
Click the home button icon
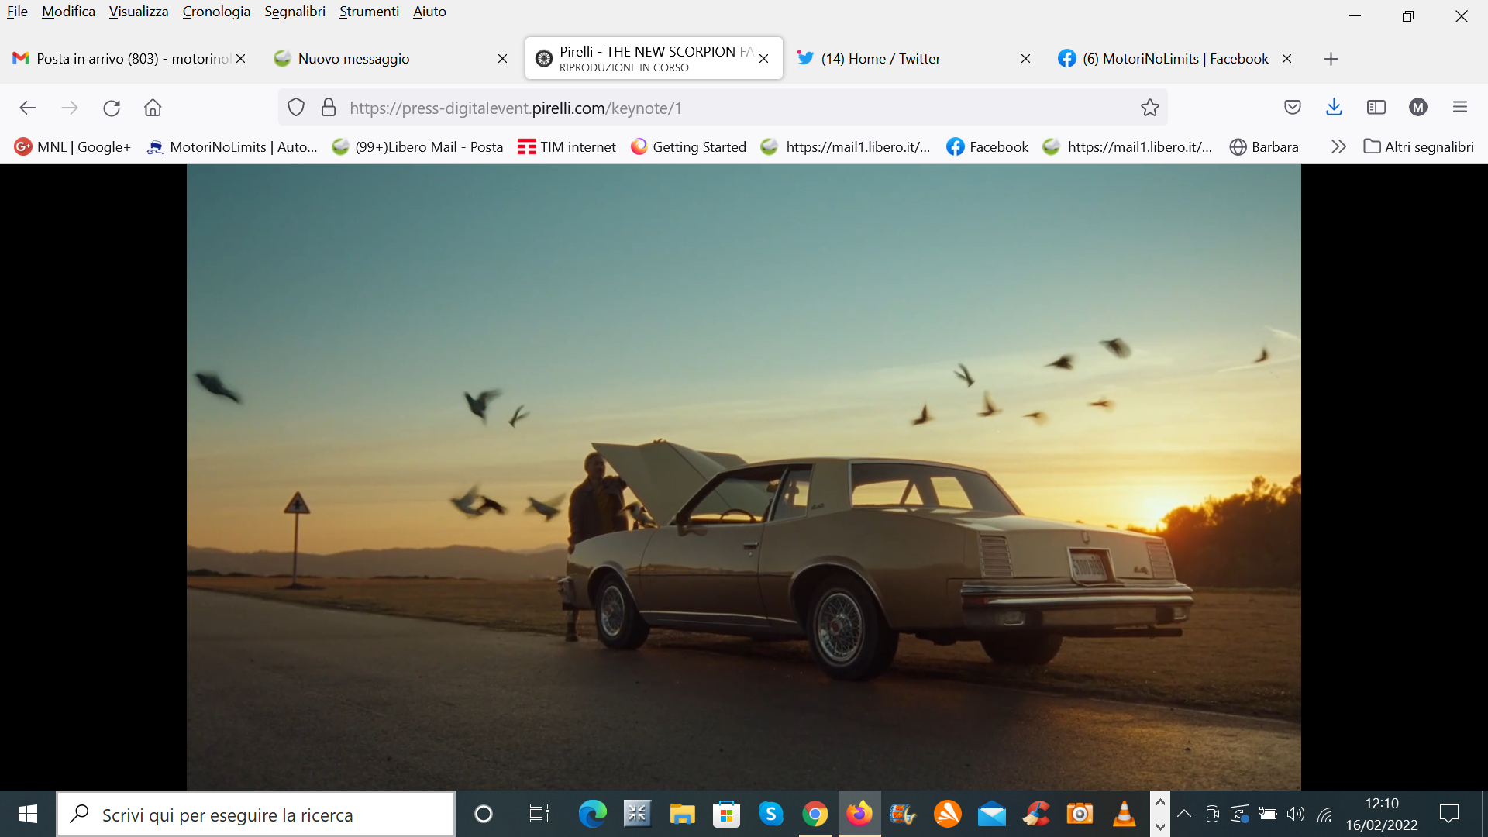153,108
